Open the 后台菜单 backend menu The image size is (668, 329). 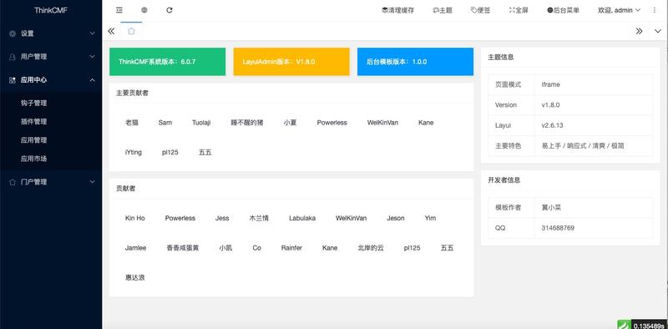pos(563,10)
